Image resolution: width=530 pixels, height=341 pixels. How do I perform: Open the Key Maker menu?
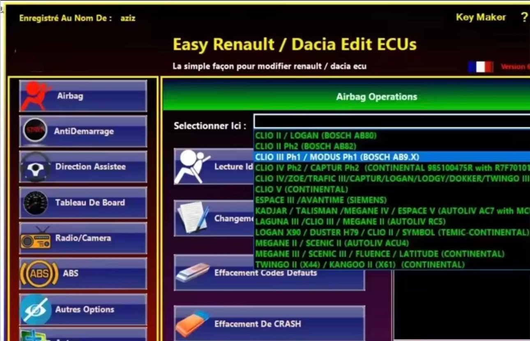click(481, 17)
